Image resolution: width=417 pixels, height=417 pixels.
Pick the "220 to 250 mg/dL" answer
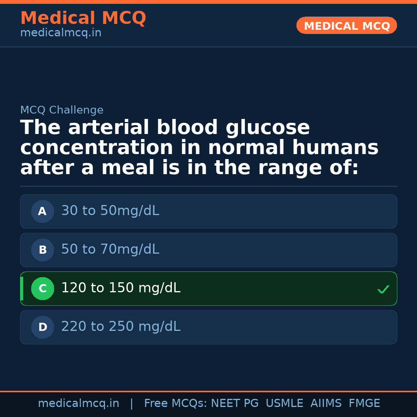tap(120, 327)
